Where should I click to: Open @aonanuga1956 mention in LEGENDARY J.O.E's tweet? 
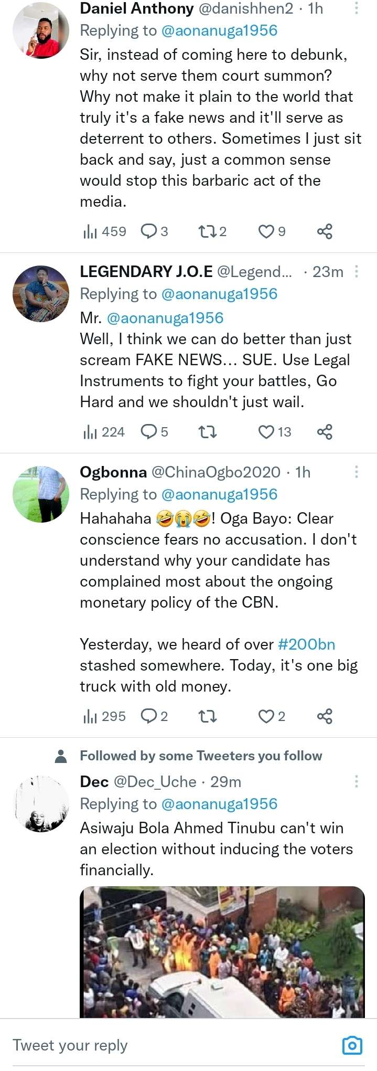[165, 318]
